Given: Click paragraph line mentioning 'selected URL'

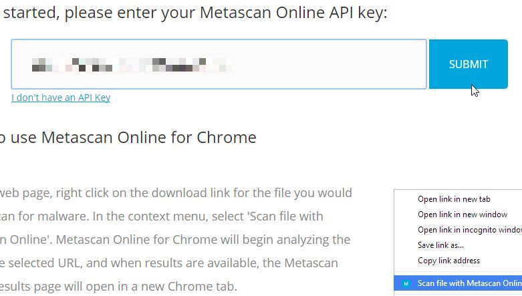Looking at the screenshot, I should (x=169, y=263).
